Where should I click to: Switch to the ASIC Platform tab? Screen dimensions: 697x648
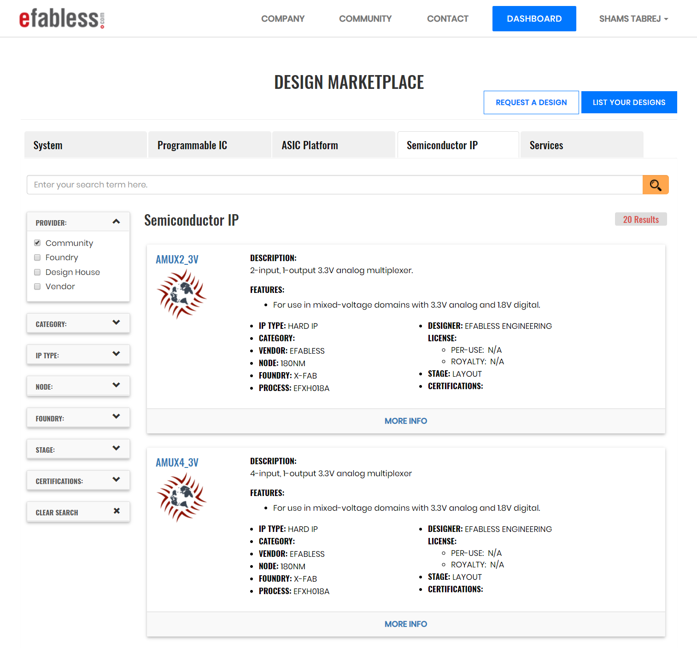(334, 145)
